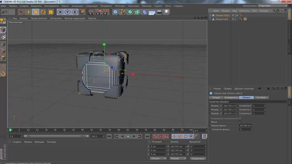Jump to the start of the animation
Image resolution: width=292 pixels, height=164 pixels.
click(x=109, y=137)
